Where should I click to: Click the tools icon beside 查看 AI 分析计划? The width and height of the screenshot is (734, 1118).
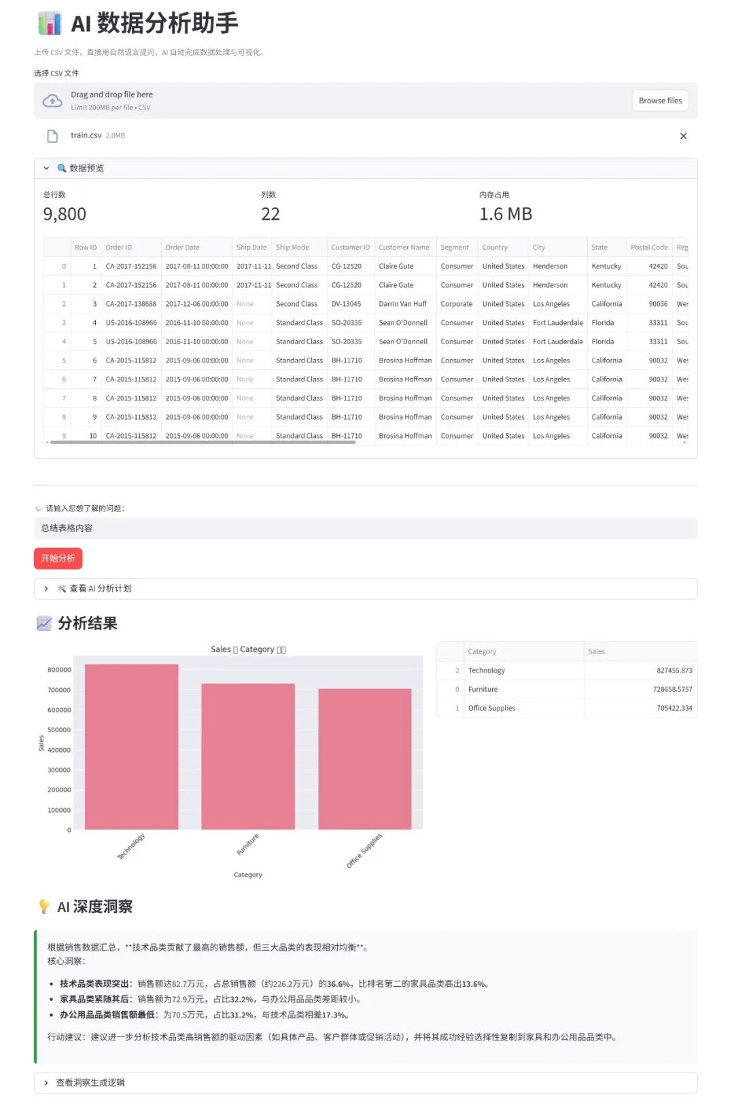pyautogui.click(x=62, y=588)
